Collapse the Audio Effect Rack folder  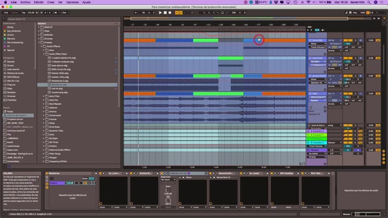click(x=44, y=54)
